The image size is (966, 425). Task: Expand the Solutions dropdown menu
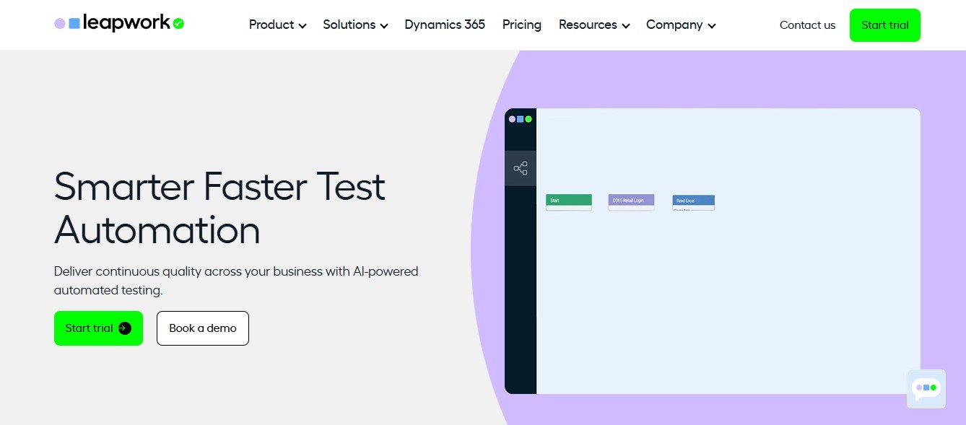tap(355, 25)
